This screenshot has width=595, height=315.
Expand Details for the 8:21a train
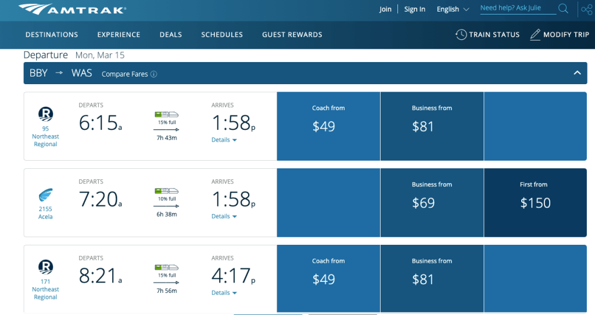[224, 293]
